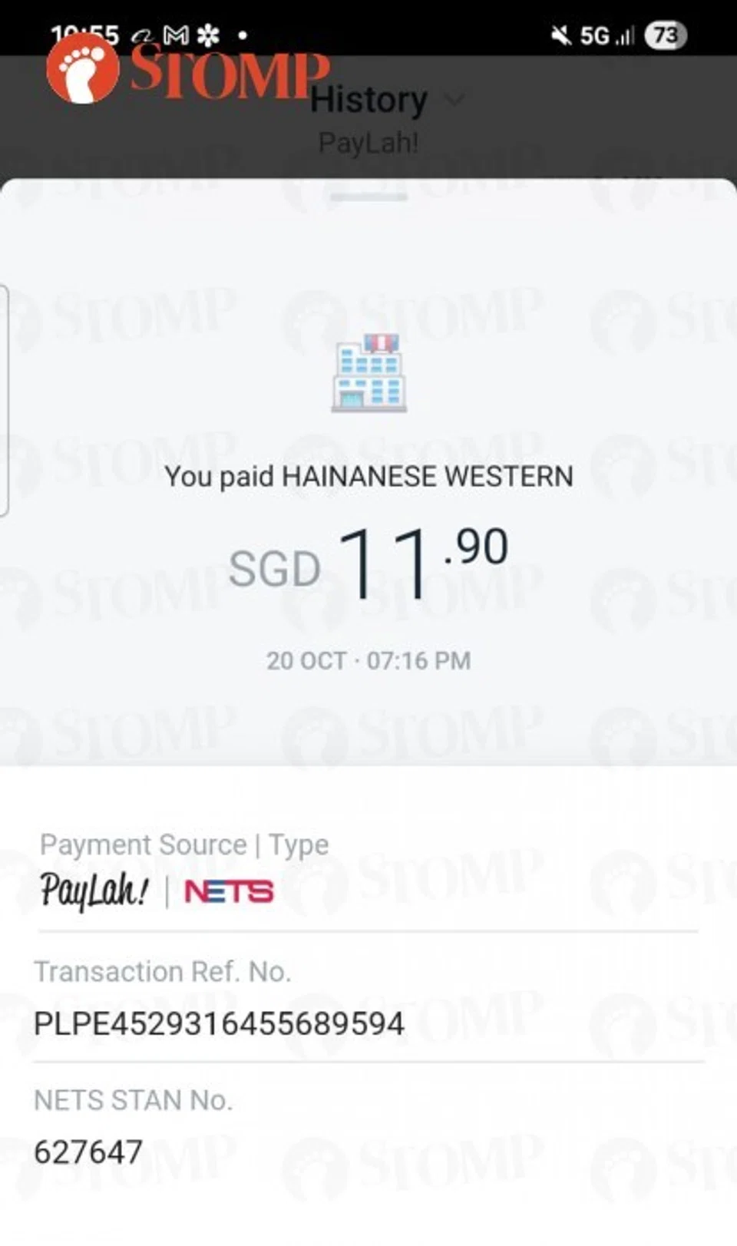Tap the HAINANESE WESTERN merchant name
Screen dimensions: 737x1246
click(x=427, y=477)
